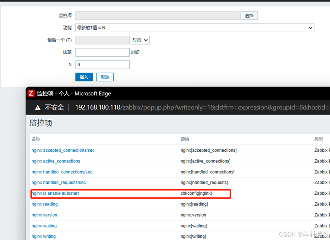
Task: Click the key value chkconfig[nginx]
Action: click(x=196, y=193)
